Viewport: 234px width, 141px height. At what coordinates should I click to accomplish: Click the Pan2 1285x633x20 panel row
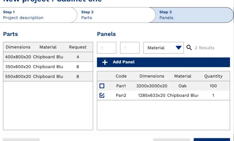166,95
